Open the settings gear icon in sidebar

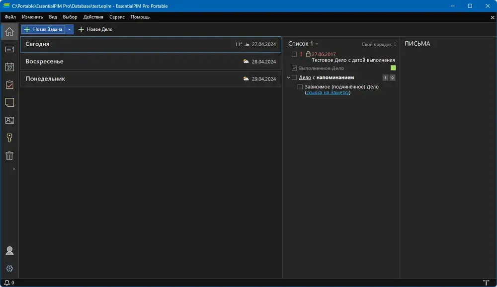coord(9,268)
